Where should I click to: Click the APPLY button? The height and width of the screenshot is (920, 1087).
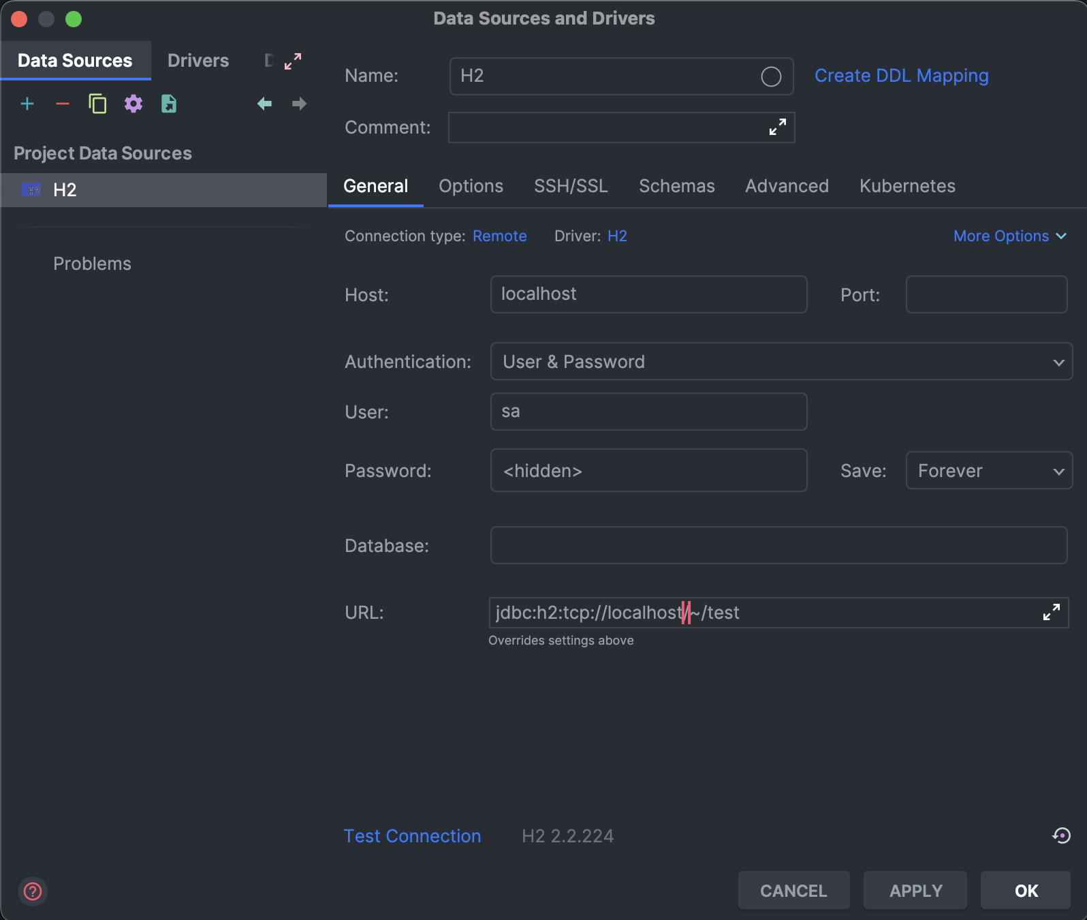(x=915, y=890)
